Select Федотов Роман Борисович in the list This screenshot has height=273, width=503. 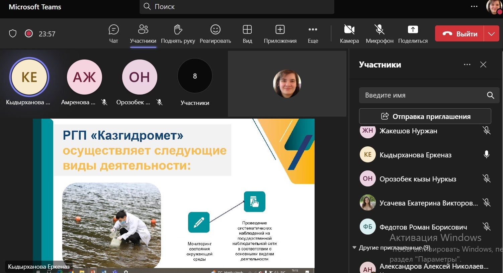click(x=425, y=227)
